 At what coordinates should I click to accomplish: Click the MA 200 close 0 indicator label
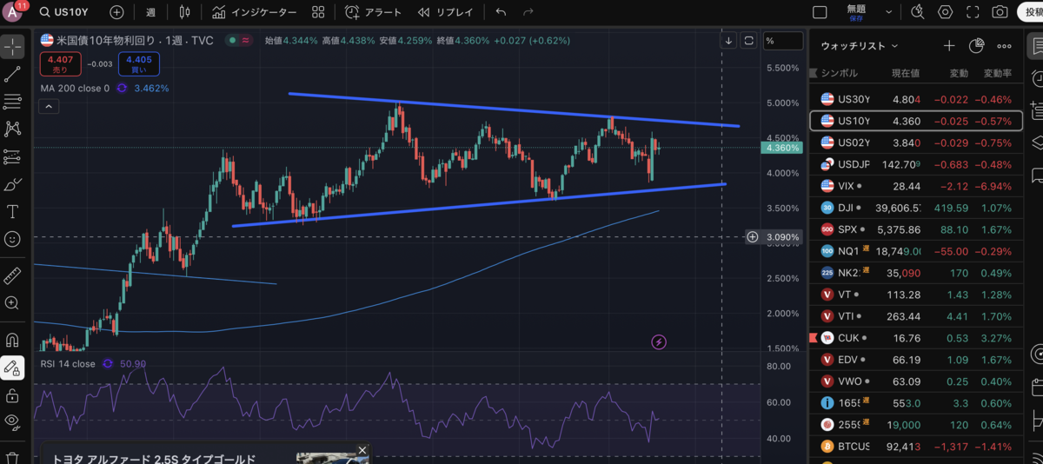click(x=75, y=89)
